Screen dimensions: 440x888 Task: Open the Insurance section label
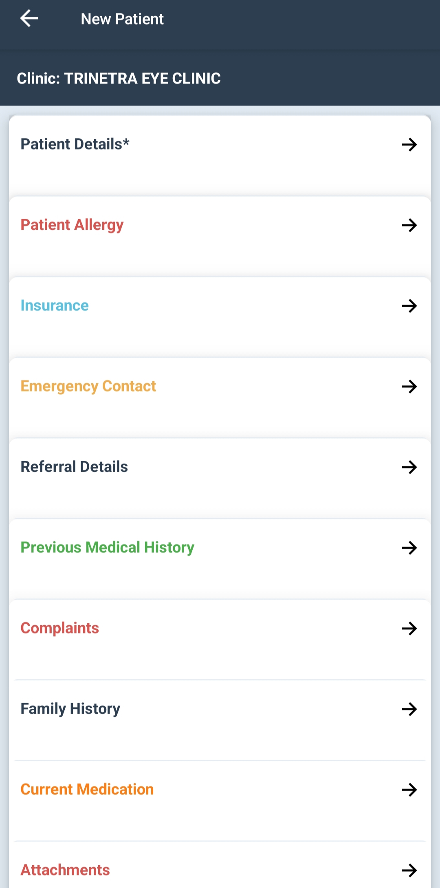[x=55, y=306]
